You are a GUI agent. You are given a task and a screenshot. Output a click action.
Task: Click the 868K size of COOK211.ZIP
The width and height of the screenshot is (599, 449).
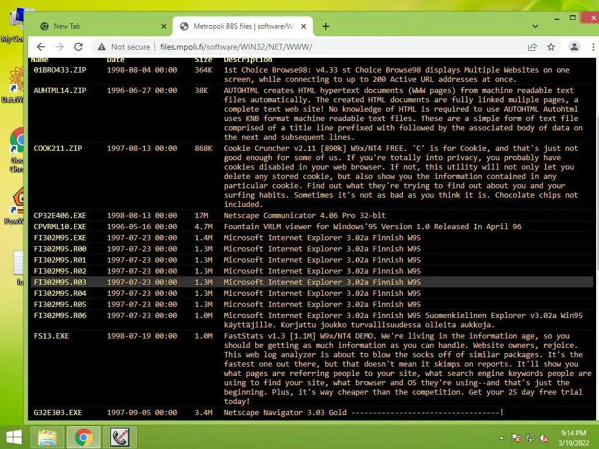coord(203,148)
